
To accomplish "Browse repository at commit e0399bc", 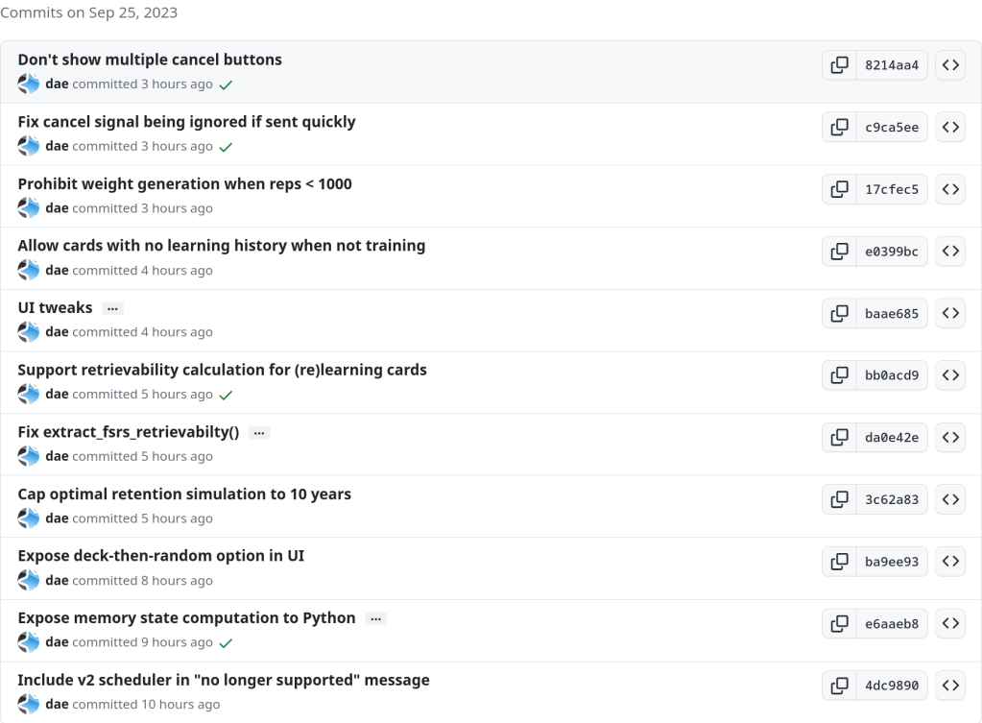I will click(949, 252).
